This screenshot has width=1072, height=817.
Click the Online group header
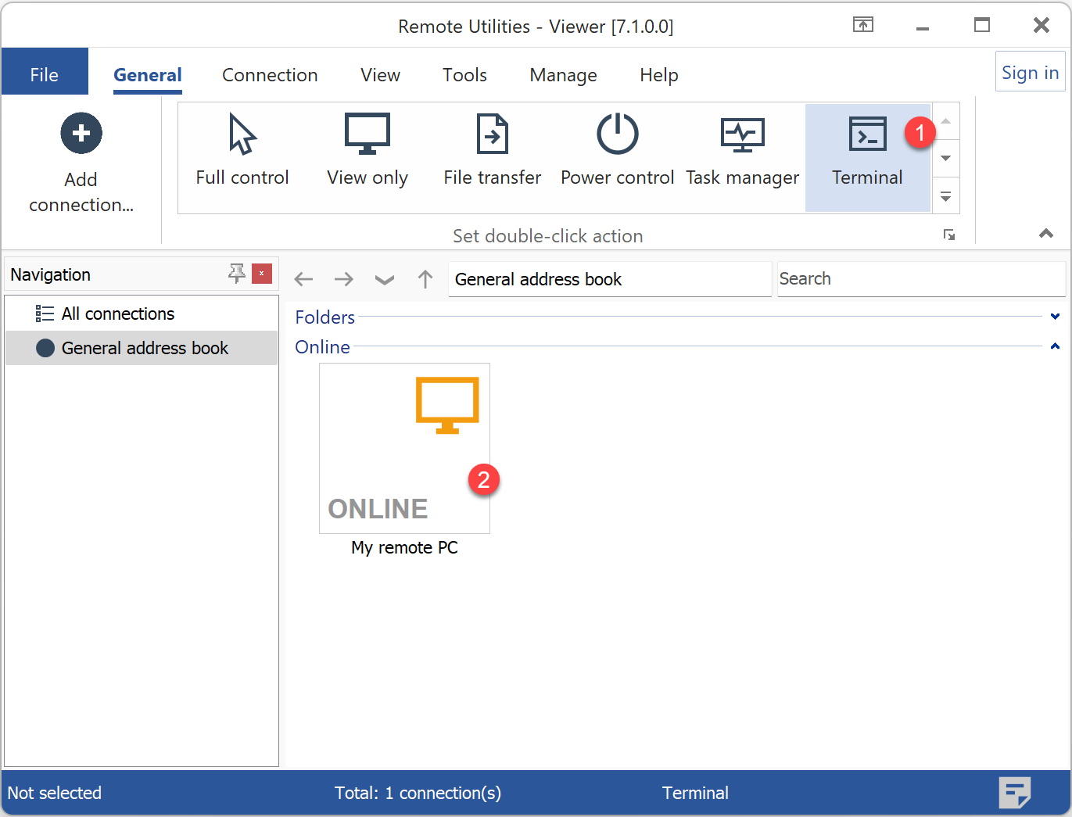[322, 347]
